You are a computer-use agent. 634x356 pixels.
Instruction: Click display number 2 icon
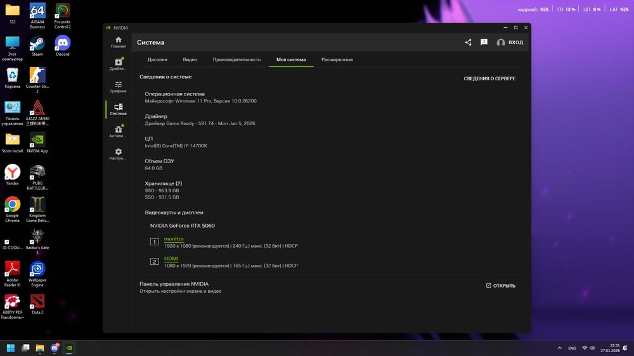click(155, 262)
